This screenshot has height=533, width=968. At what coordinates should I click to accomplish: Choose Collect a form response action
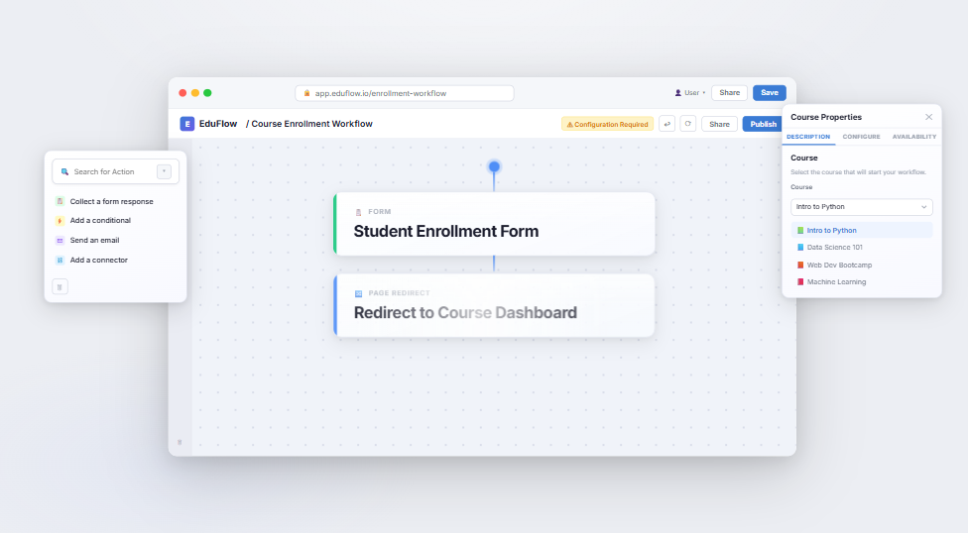[x=115, y=201]
